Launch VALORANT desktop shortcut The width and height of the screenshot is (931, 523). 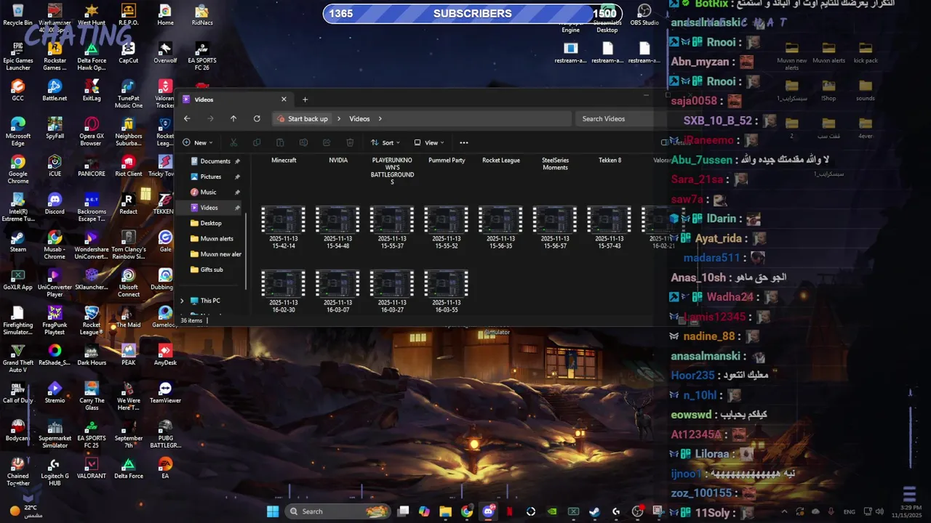[x=92, y=468]
